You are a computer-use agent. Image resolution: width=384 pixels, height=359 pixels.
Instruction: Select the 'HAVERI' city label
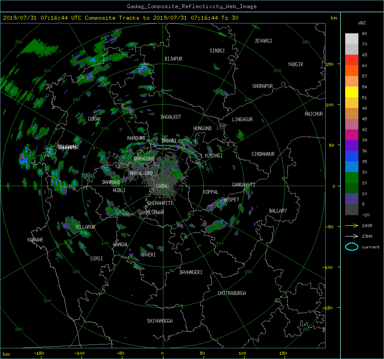[148, 255]
